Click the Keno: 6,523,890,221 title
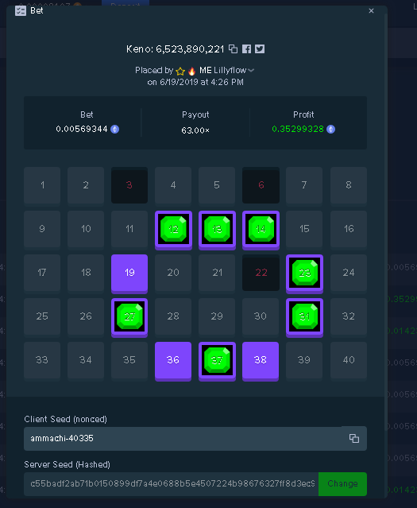The width and height of the screenshot is (417, 508). [x=176, y=49]
